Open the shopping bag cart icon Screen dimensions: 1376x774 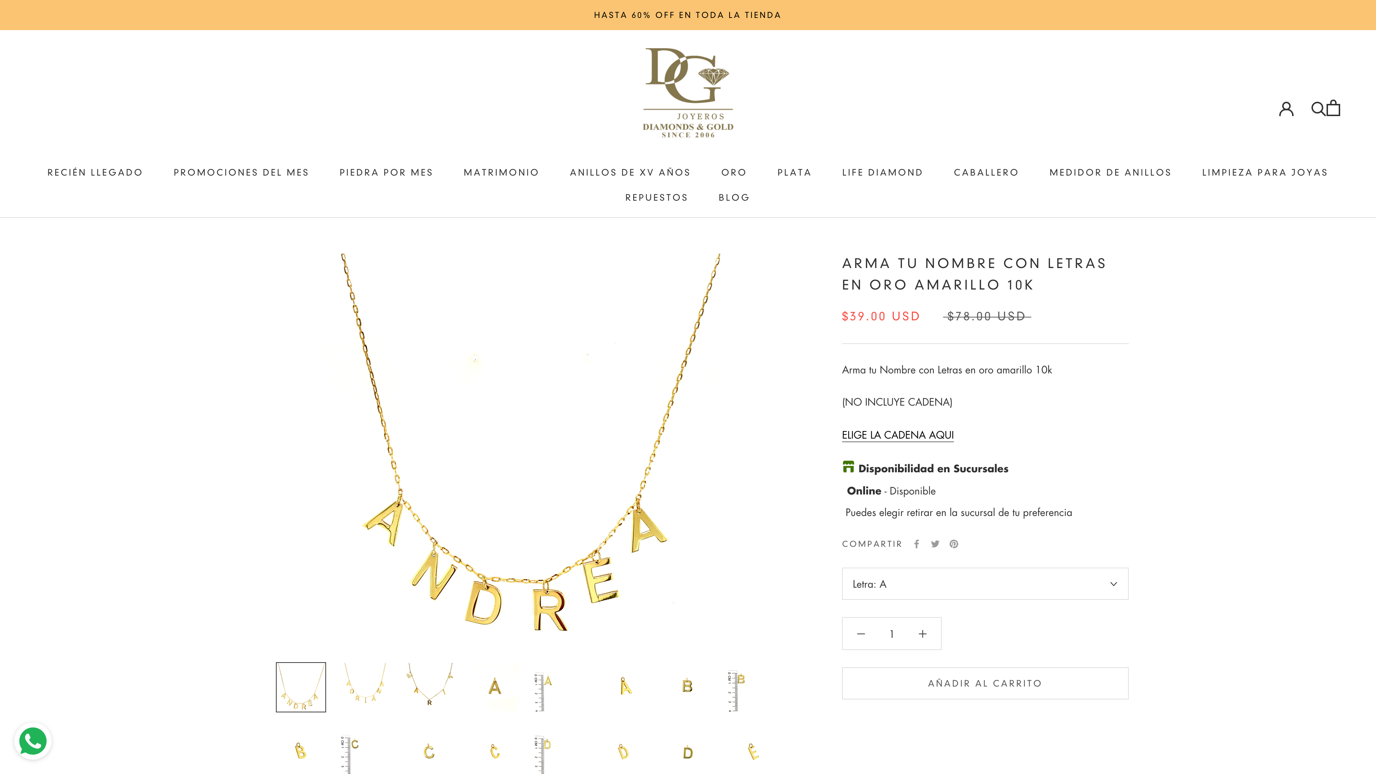pos(1334,108)
